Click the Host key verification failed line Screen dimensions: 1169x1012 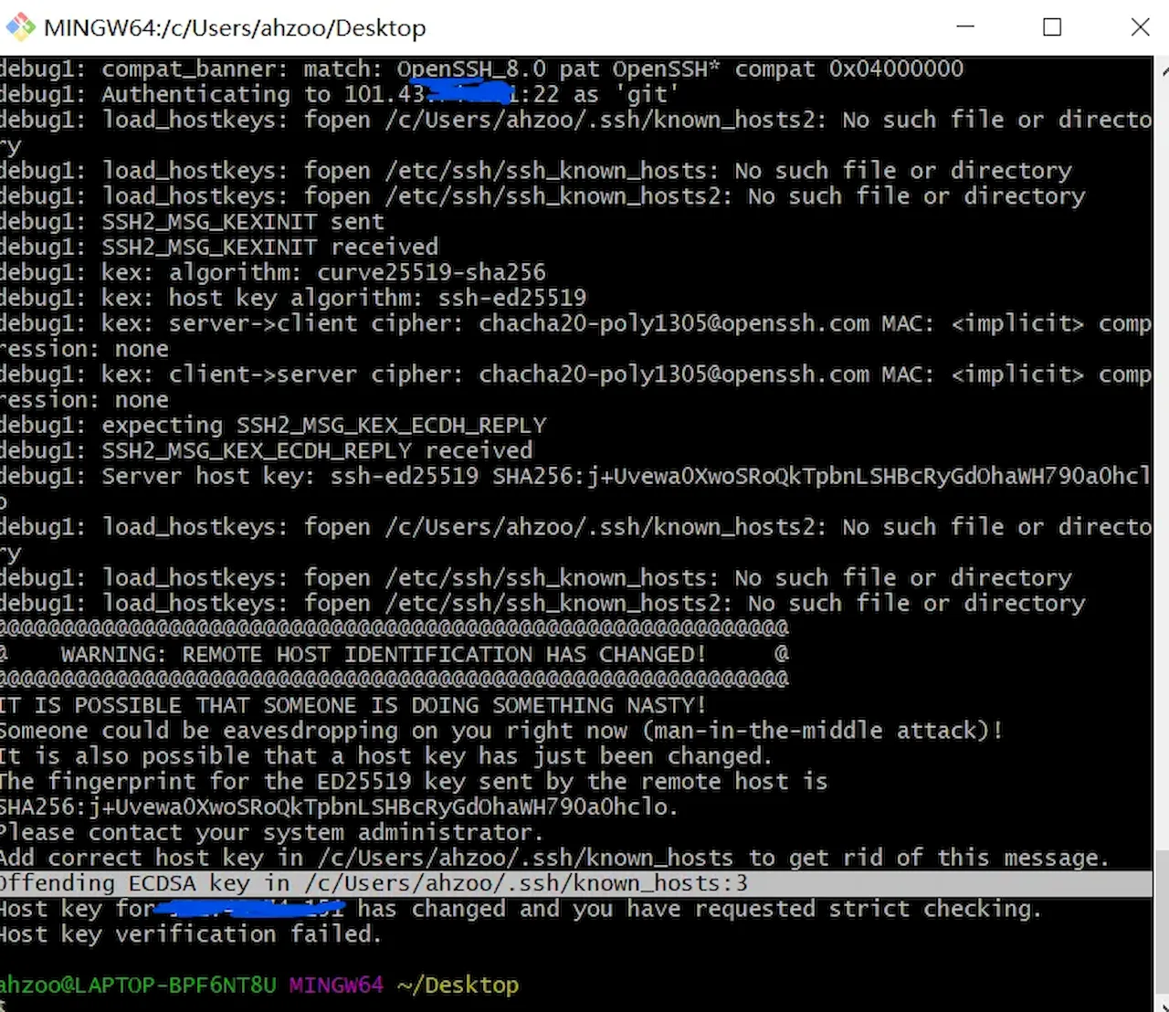190,934
